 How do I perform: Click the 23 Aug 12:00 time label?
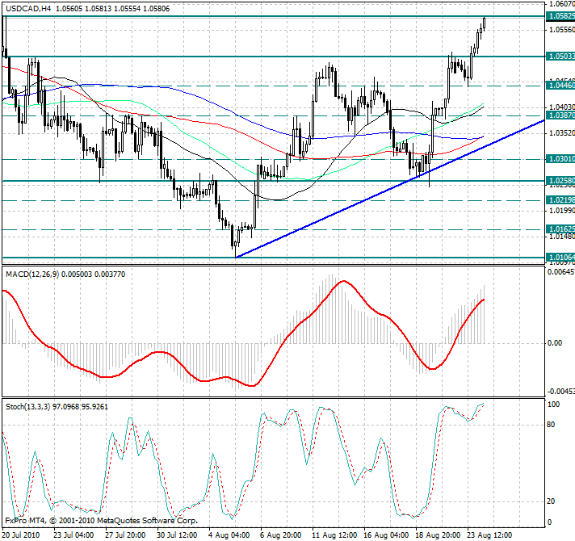[490, 535]
